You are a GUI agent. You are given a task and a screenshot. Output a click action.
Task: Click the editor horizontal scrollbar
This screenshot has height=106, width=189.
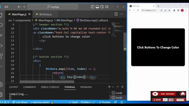coord(47,82)
